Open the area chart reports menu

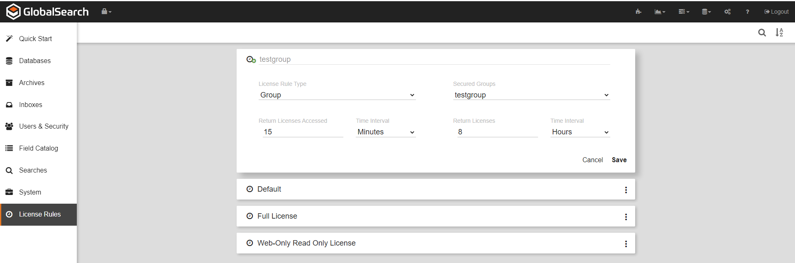click(659, 12)
